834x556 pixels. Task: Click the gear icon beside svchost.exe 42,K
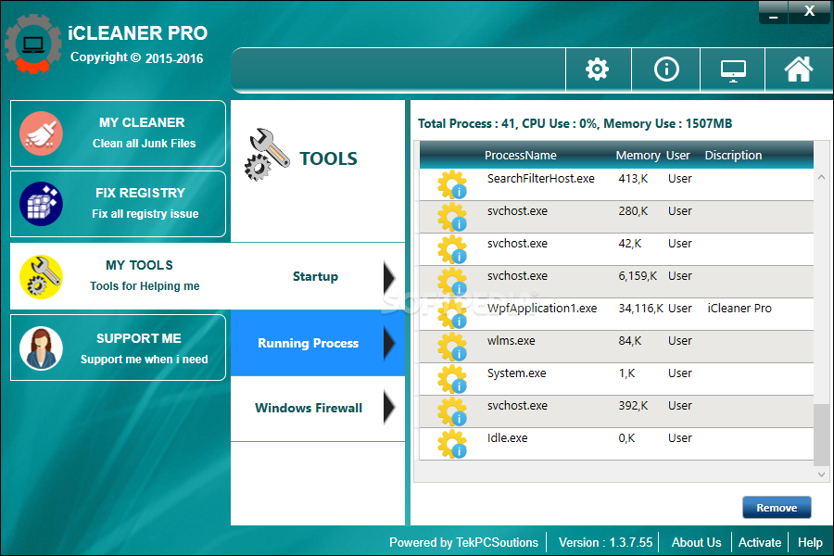click(452, 249)
